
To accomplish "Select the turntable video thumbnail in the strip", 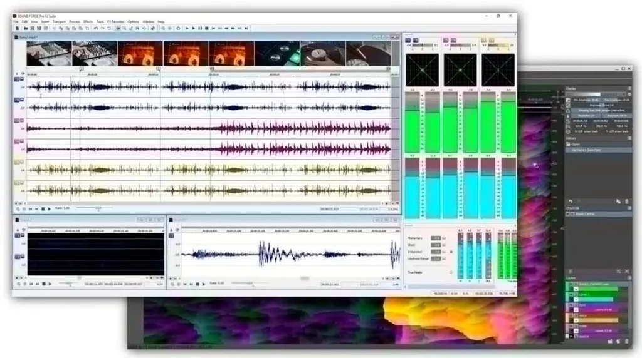I will tap(323, 53).
